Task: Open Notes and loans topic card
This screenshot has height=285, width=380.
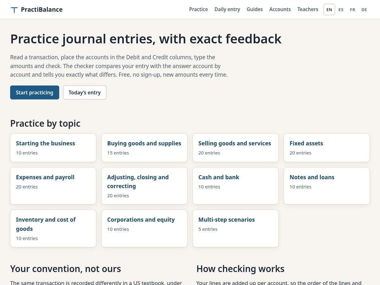Action: pyautogui.click(x=327, y=186)
